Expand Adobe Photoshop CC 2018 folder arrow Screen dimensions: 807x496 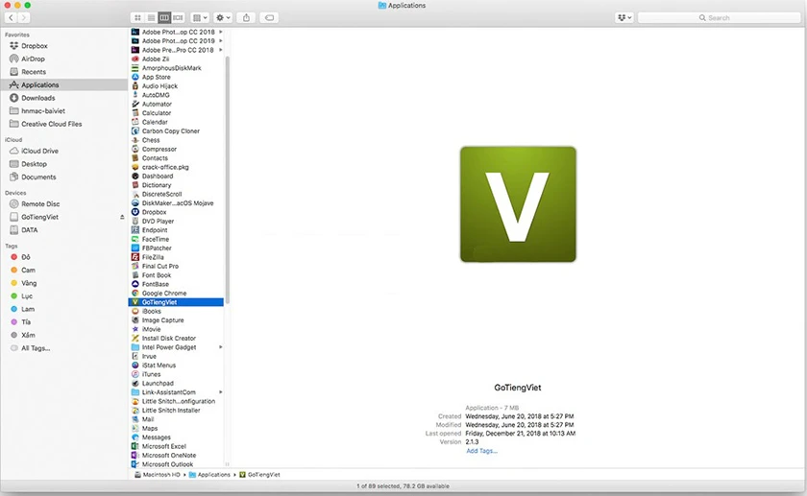tap(221, 32)
